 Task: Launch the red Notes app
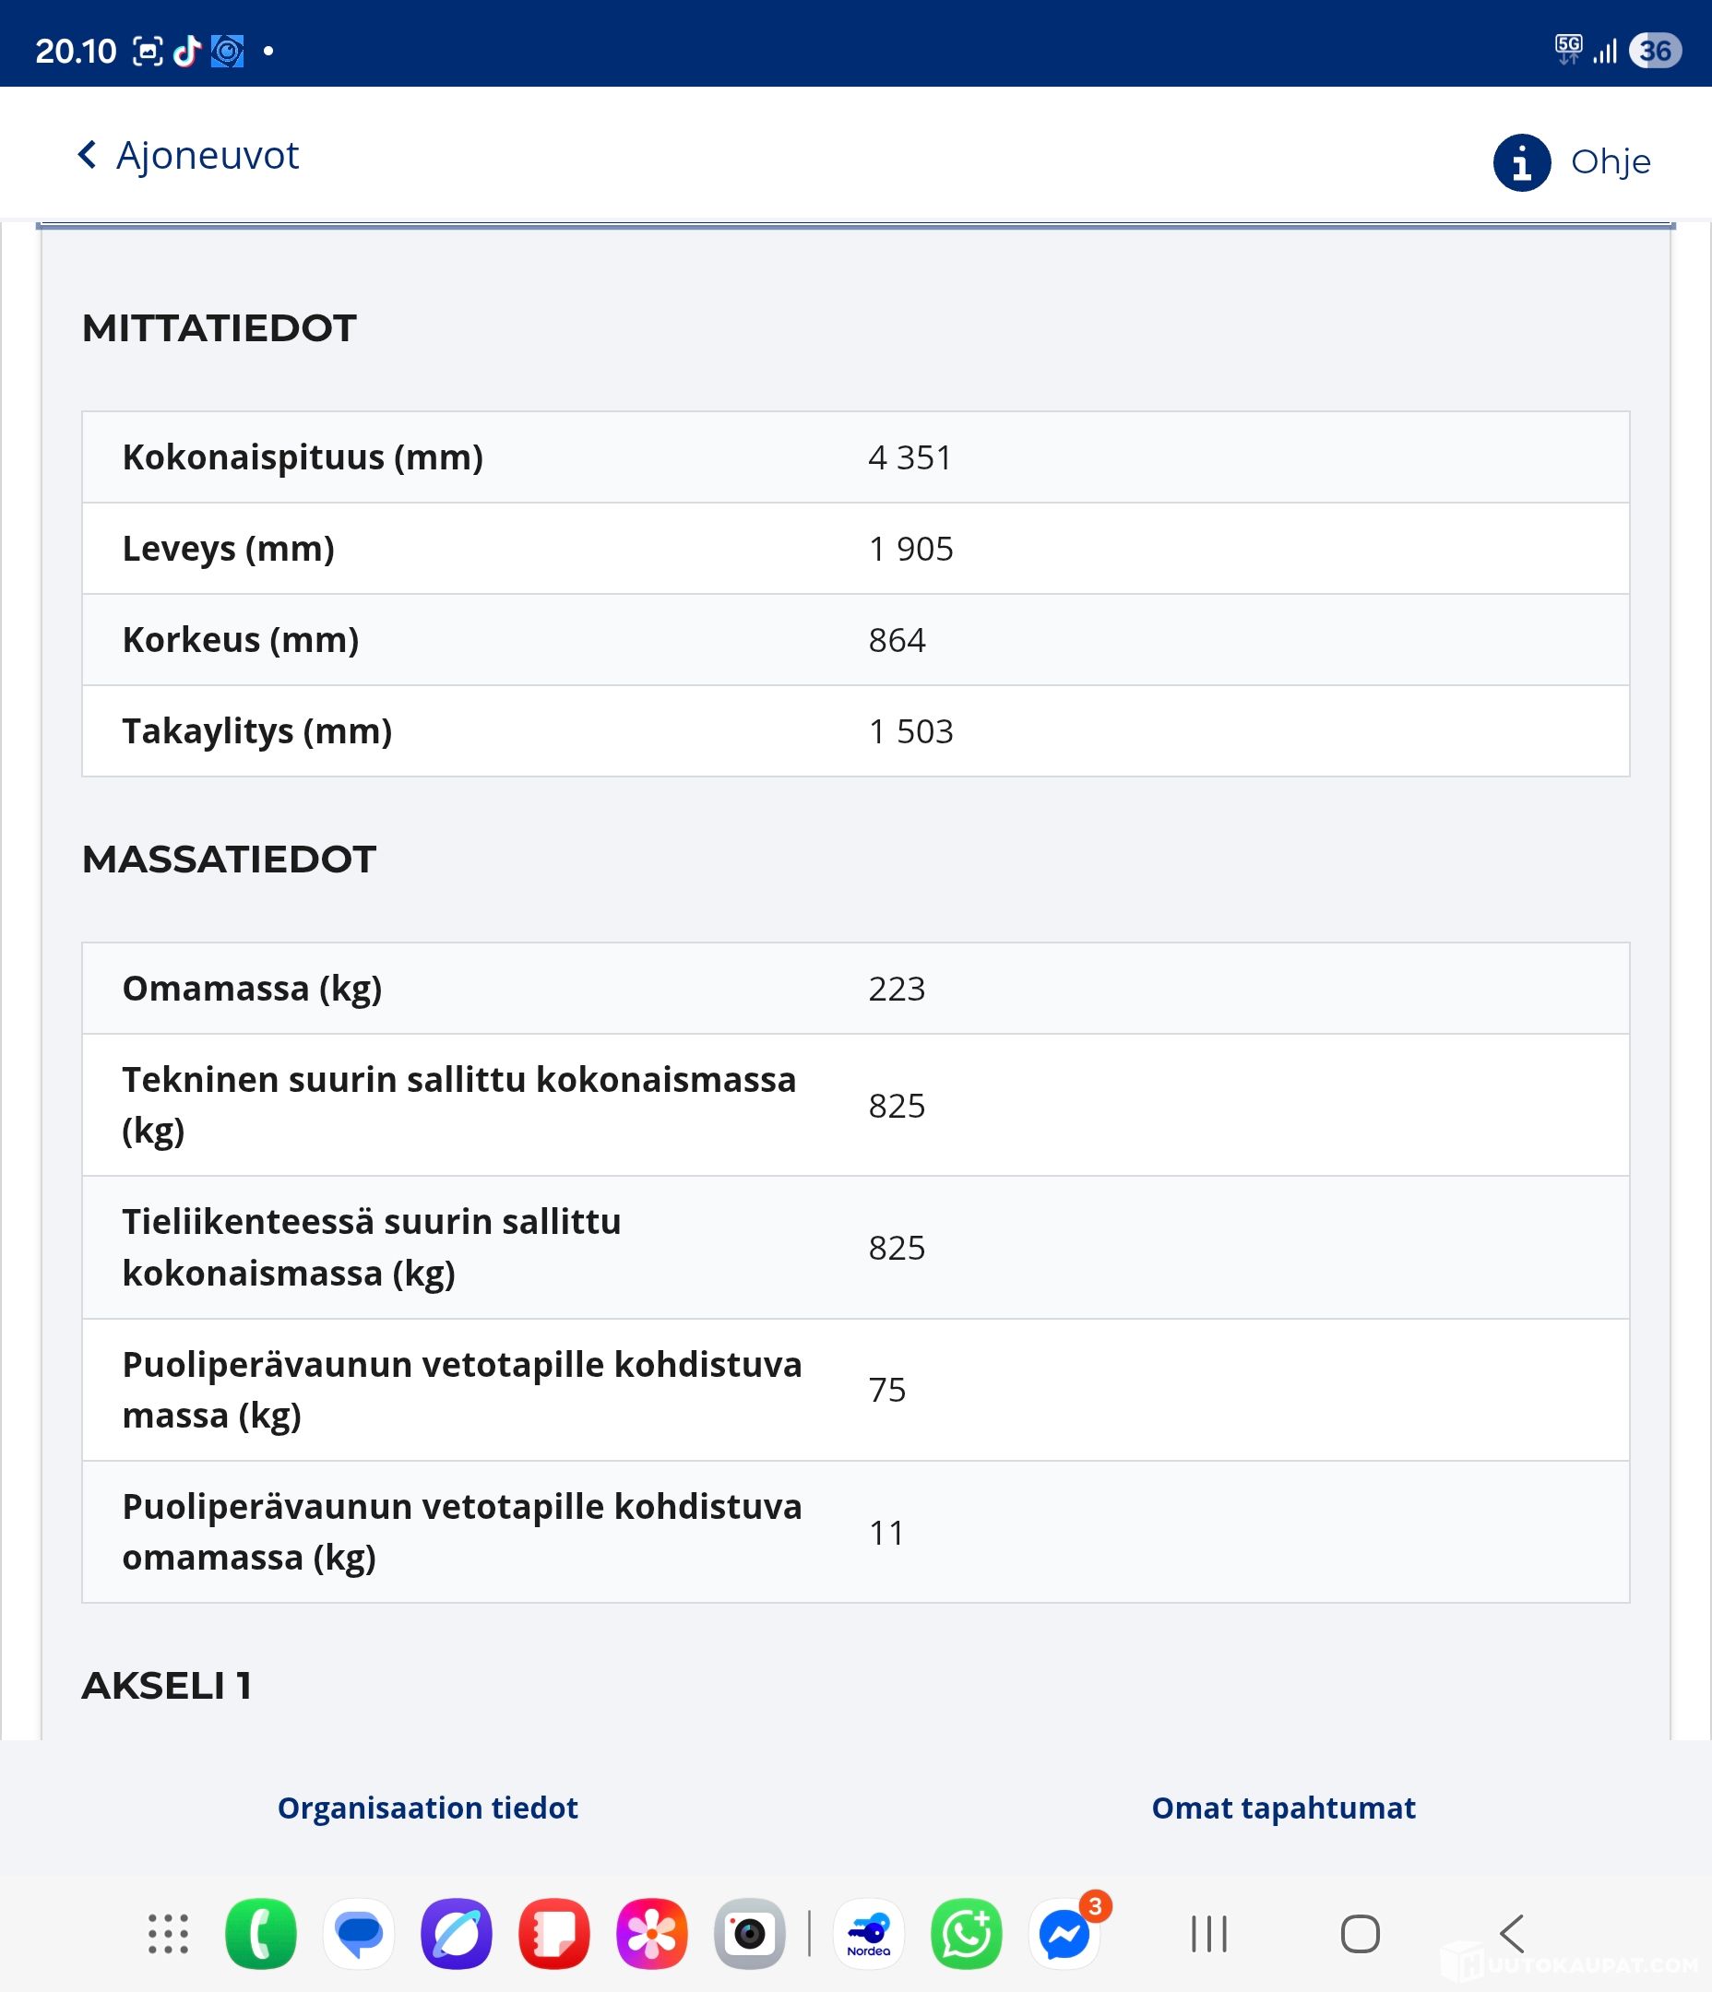tap(554, 1933)
